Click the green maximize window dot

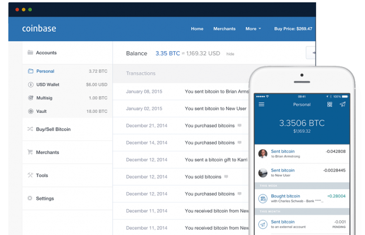pyautogui.click(x=30, y=9)
